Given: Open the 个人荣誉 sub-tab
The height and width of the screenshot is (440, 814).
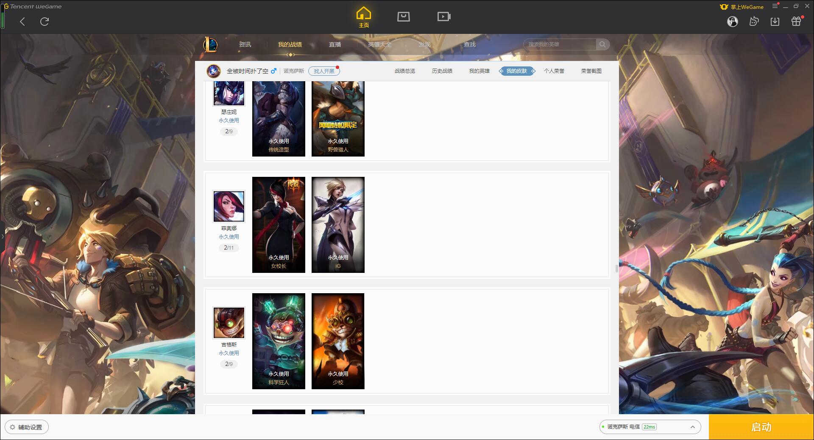Looking at the screenshot, I should click(554, 71).
